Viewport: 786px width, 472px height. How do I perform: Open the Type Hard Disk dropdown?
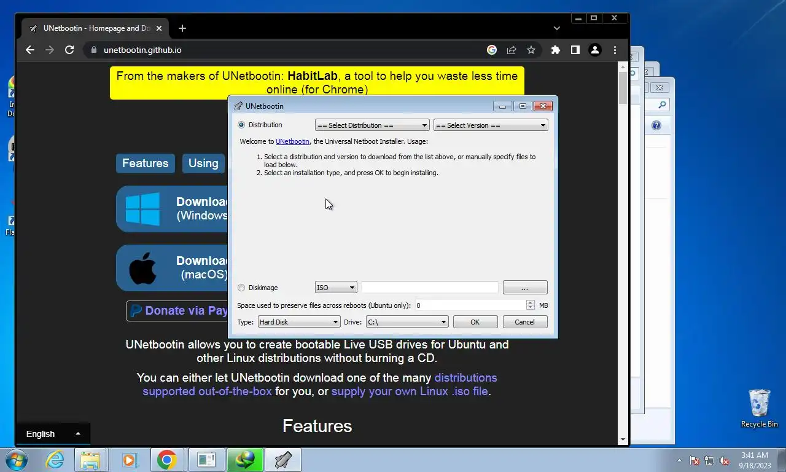(298, 322)
